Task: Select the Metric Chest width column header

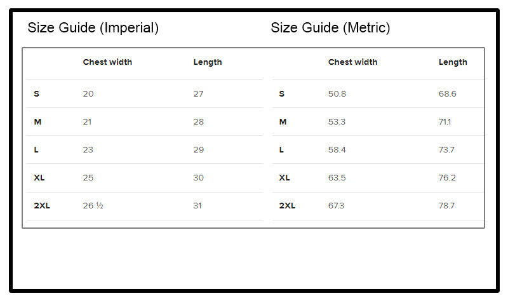Action: [x=352, y=62]
